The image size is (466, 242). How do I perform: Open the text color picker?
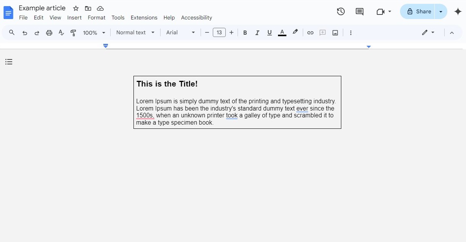coord(282,32)
